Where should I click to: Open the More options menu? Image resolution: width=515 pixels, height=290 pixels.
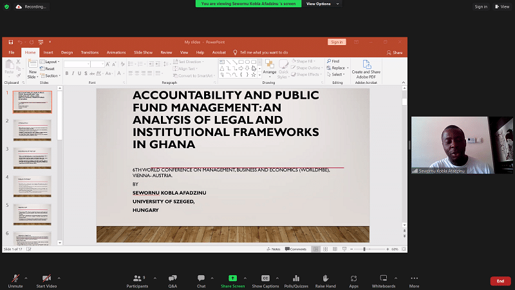point(414,278)
